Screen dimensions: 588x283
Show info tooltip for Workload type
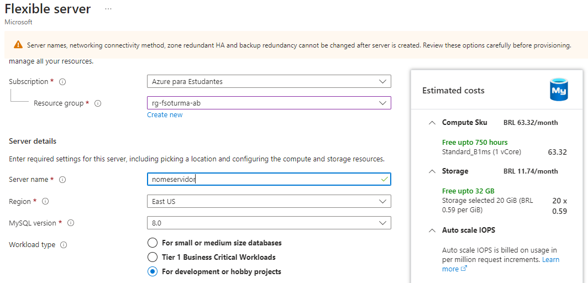pyautogui.click(x=64, y=245)
